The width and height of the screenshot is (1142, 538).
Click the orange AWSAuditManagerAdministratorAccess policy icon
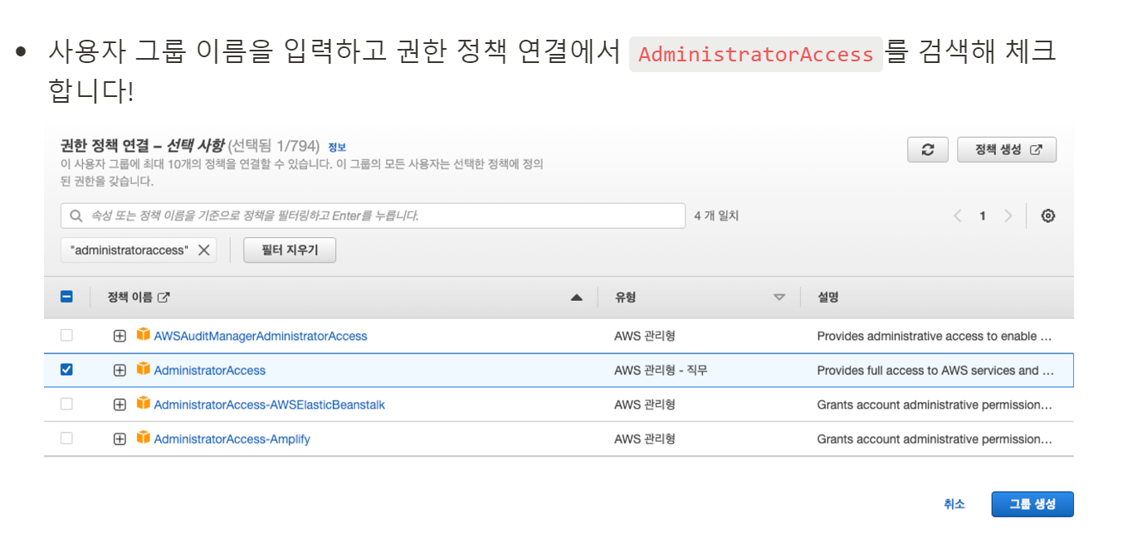(x=144, y=335)
